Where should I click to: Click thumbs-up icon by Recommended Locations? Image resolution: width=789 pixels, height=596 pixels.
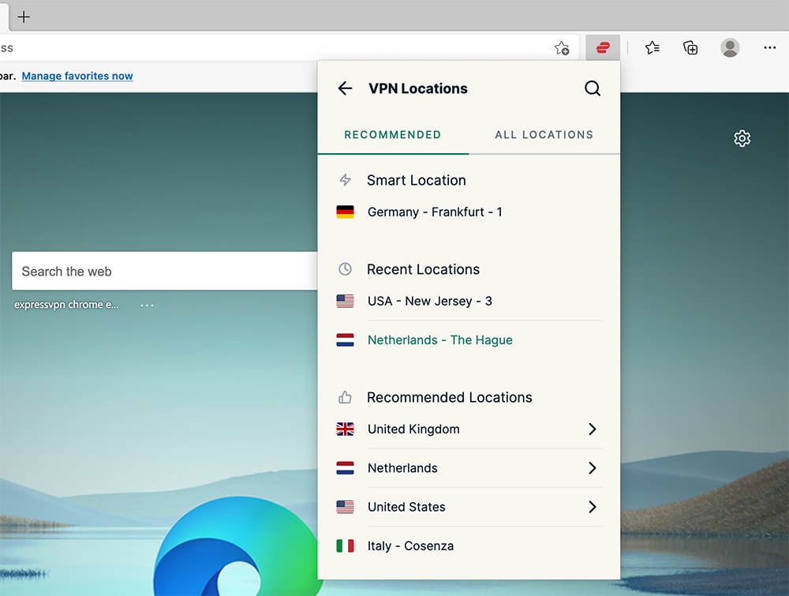(346, 397)
